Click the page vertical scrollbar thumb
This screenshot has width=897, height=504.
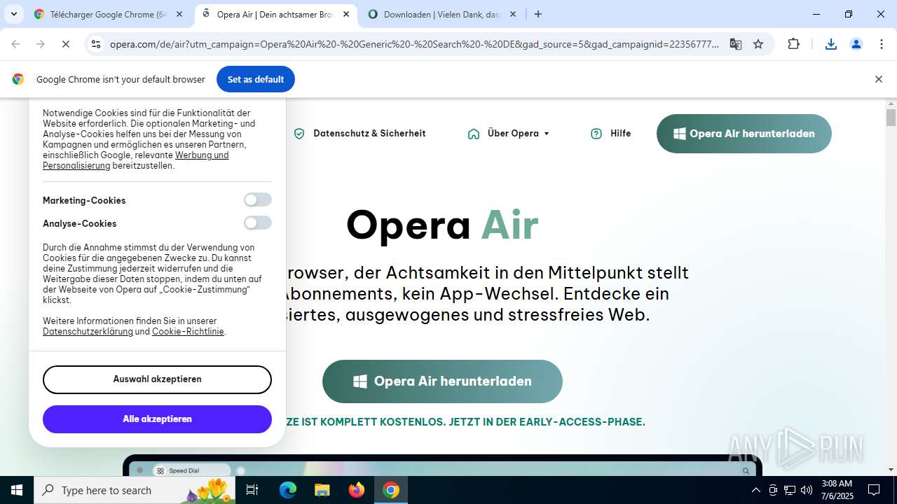tap(891, 118)
